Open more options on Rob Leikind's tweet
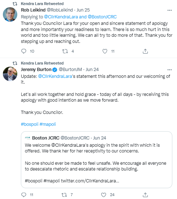177x199 pixels. [169, 10]
